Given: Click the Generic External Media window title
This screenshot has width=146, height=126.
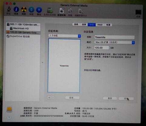Looking at the screenshot, I should [x=74, y=5].
